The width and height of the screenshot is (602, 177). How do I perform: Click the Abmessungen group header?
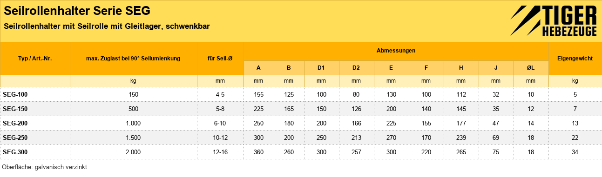click(x=396, y=50)
